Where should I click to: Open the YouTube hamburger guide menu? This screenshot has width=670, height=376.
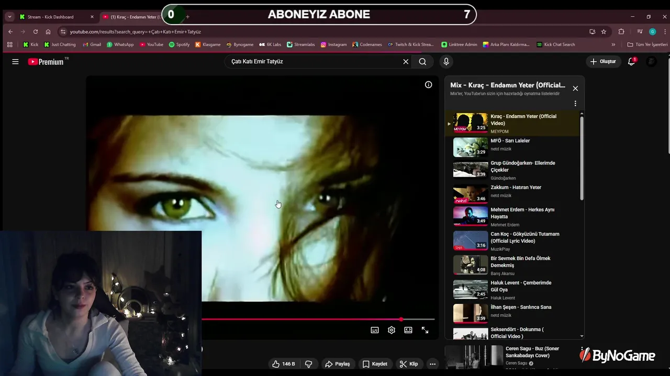pyautogui.click(x=15, y=62)
